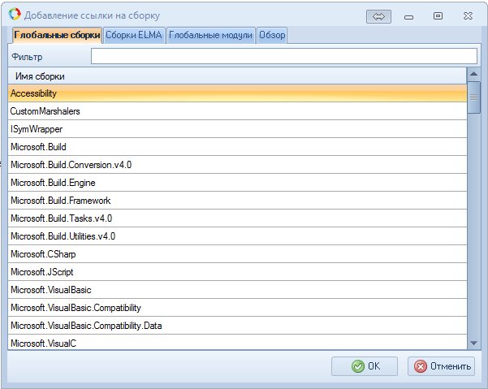Select the CustomMarshalers assembly
Viewport: 488px width, 389px height.
tap(235, 111)
